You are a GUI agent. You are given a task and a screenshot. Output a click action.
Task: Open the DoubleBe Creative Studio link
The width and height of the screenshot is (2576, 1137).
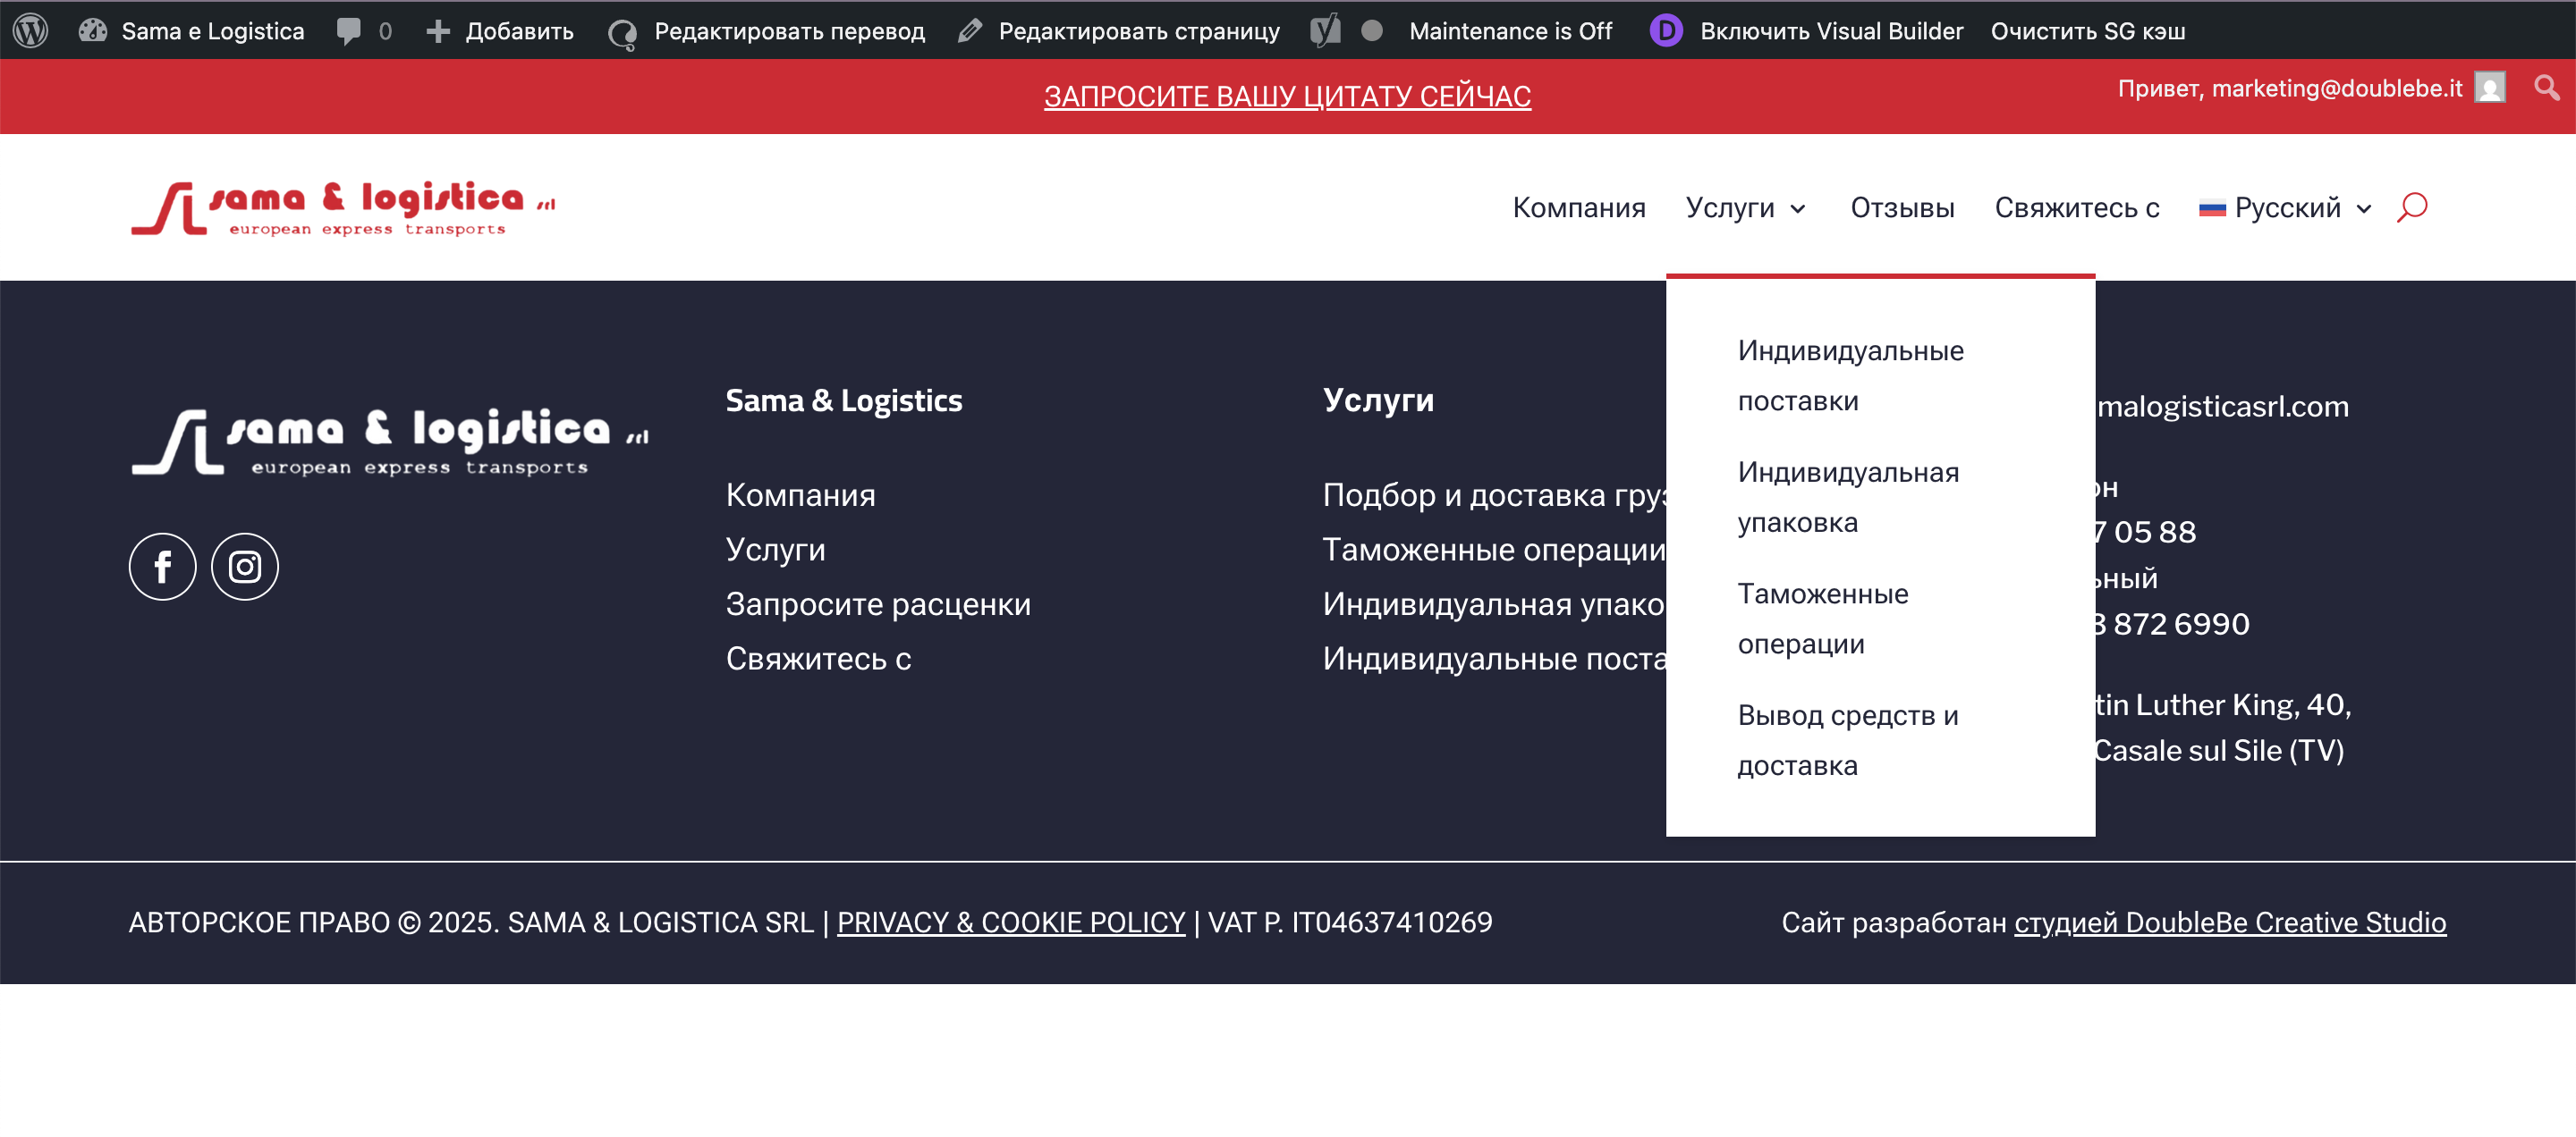pos(2229,922)
